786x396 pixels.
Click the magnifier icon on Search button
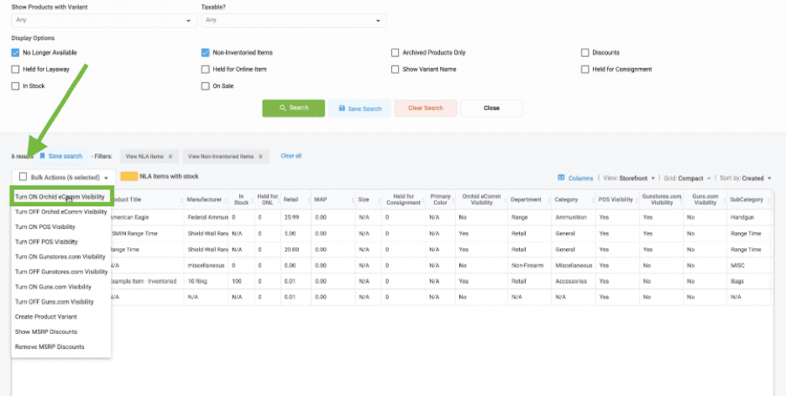[283, 107]
